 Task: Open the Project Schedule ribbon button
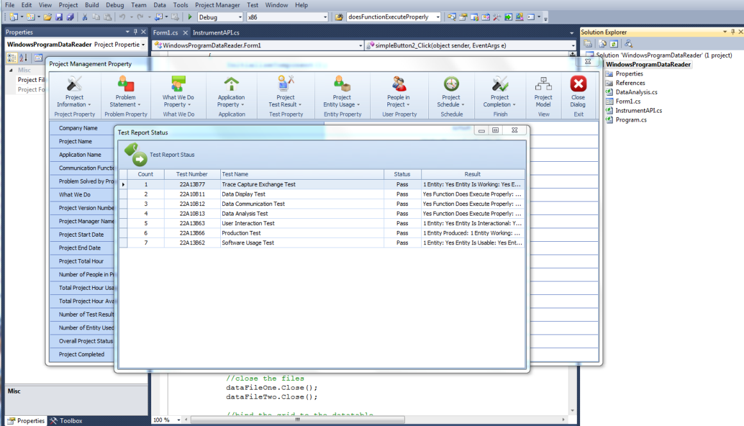tap(451, 92)
